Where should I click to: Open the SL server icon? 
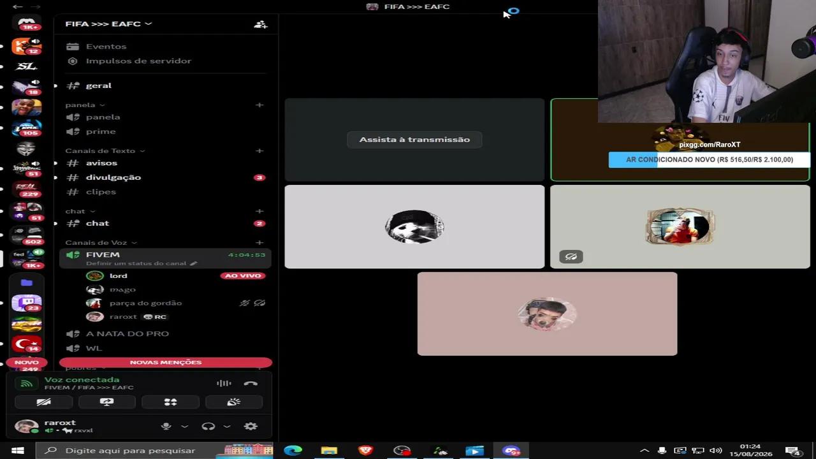pos(27,66)
